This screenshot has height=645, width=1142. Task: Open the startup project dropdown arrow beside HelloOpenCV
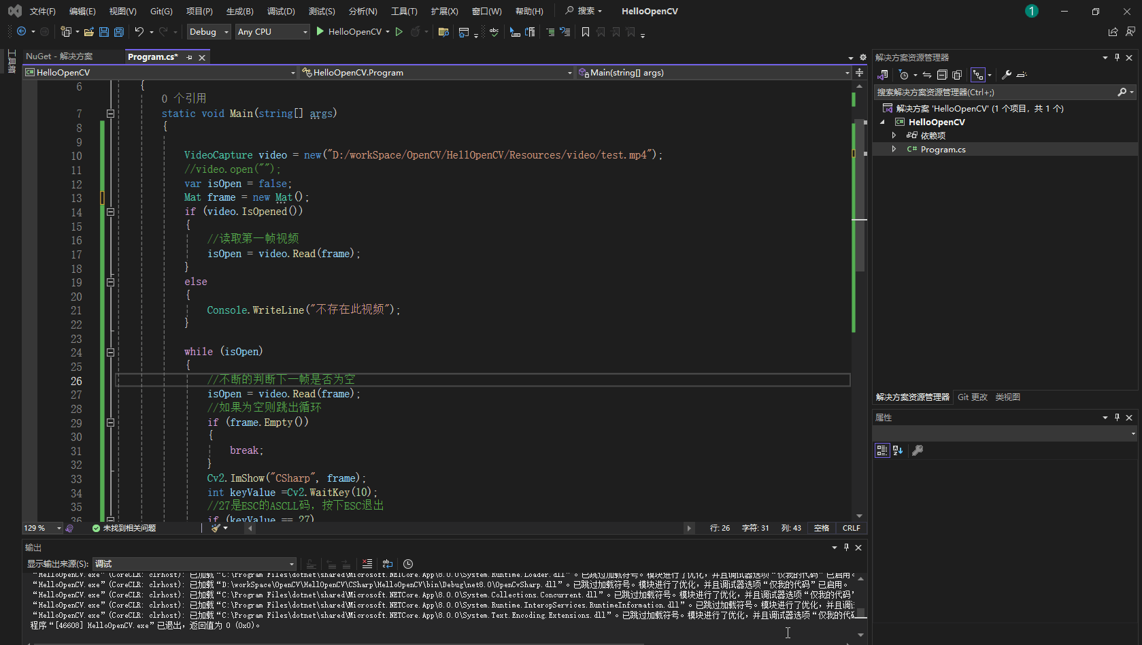[x=388, y=31]
